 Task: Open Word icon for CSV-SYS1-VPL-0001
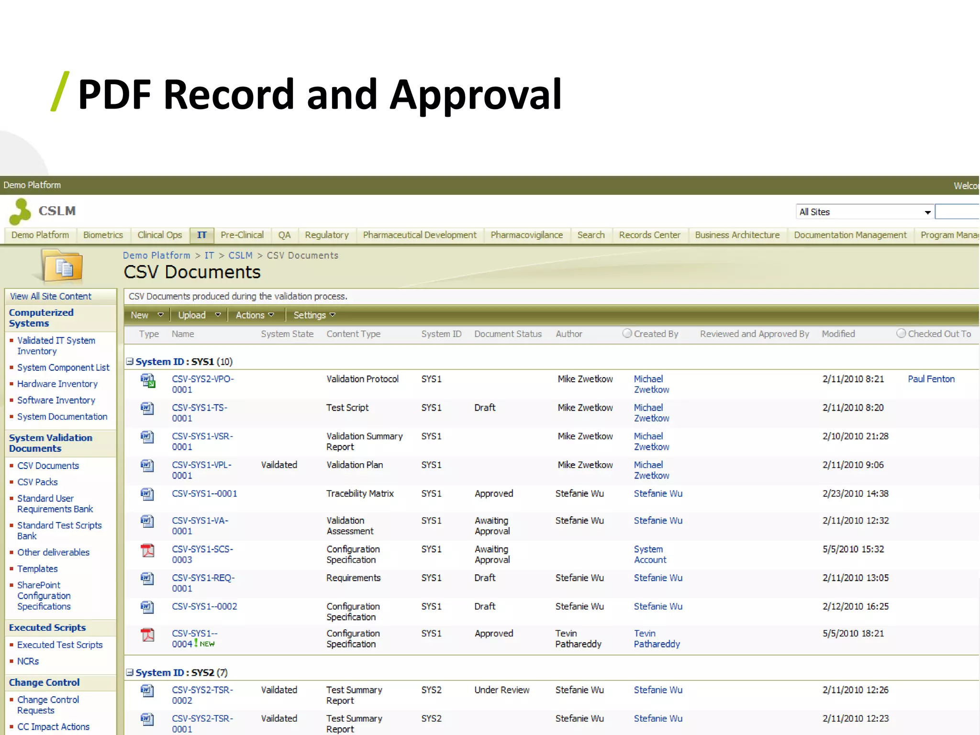point(147,466)
